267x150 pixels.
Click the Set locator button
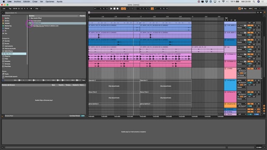point(226,18)
